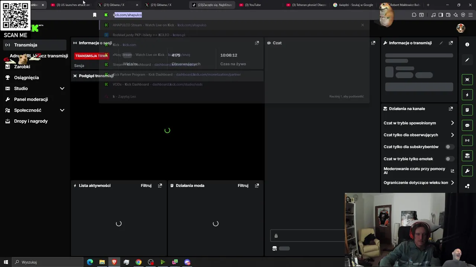Edit stream info with the pencil icon
This screenshot has height=267, width=476.
tap(441, 43)
